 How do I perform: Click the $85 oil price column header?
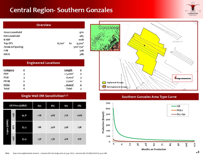click(79, 105)
